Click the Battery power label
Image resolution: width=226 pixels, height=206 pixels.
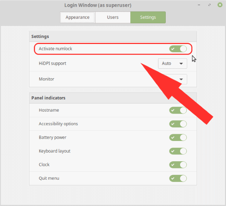click(x=52, y=137)
